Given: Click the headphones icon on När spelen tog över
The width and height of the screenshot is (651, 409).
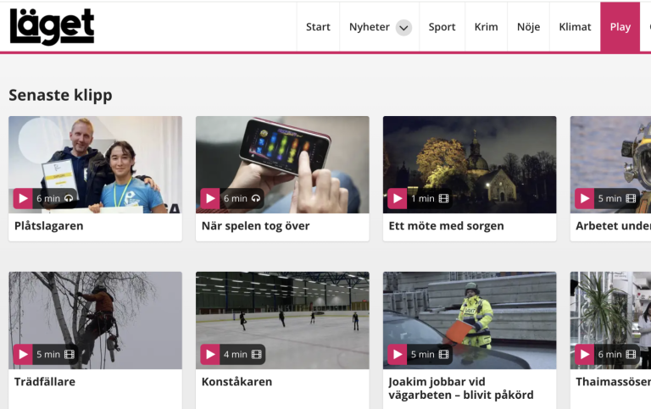Looking at the screenshot, I should (256, 199).
